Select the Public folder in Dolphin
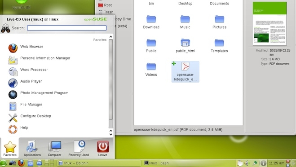This screenshot has width=296, height=167. (x=151, y=46)
